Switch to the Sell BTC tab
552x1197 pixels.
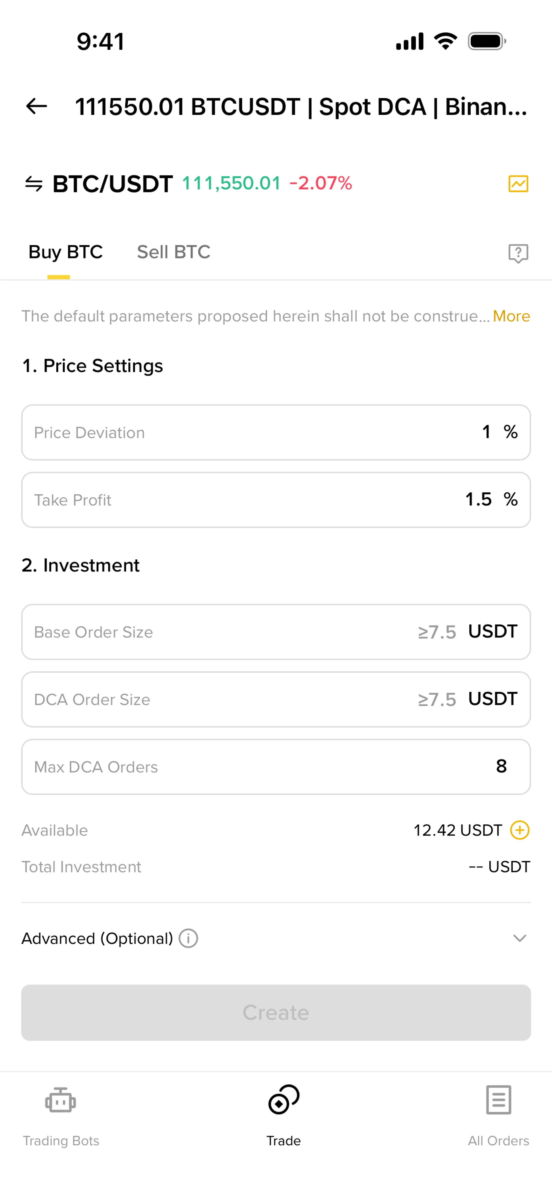point(173,252)
